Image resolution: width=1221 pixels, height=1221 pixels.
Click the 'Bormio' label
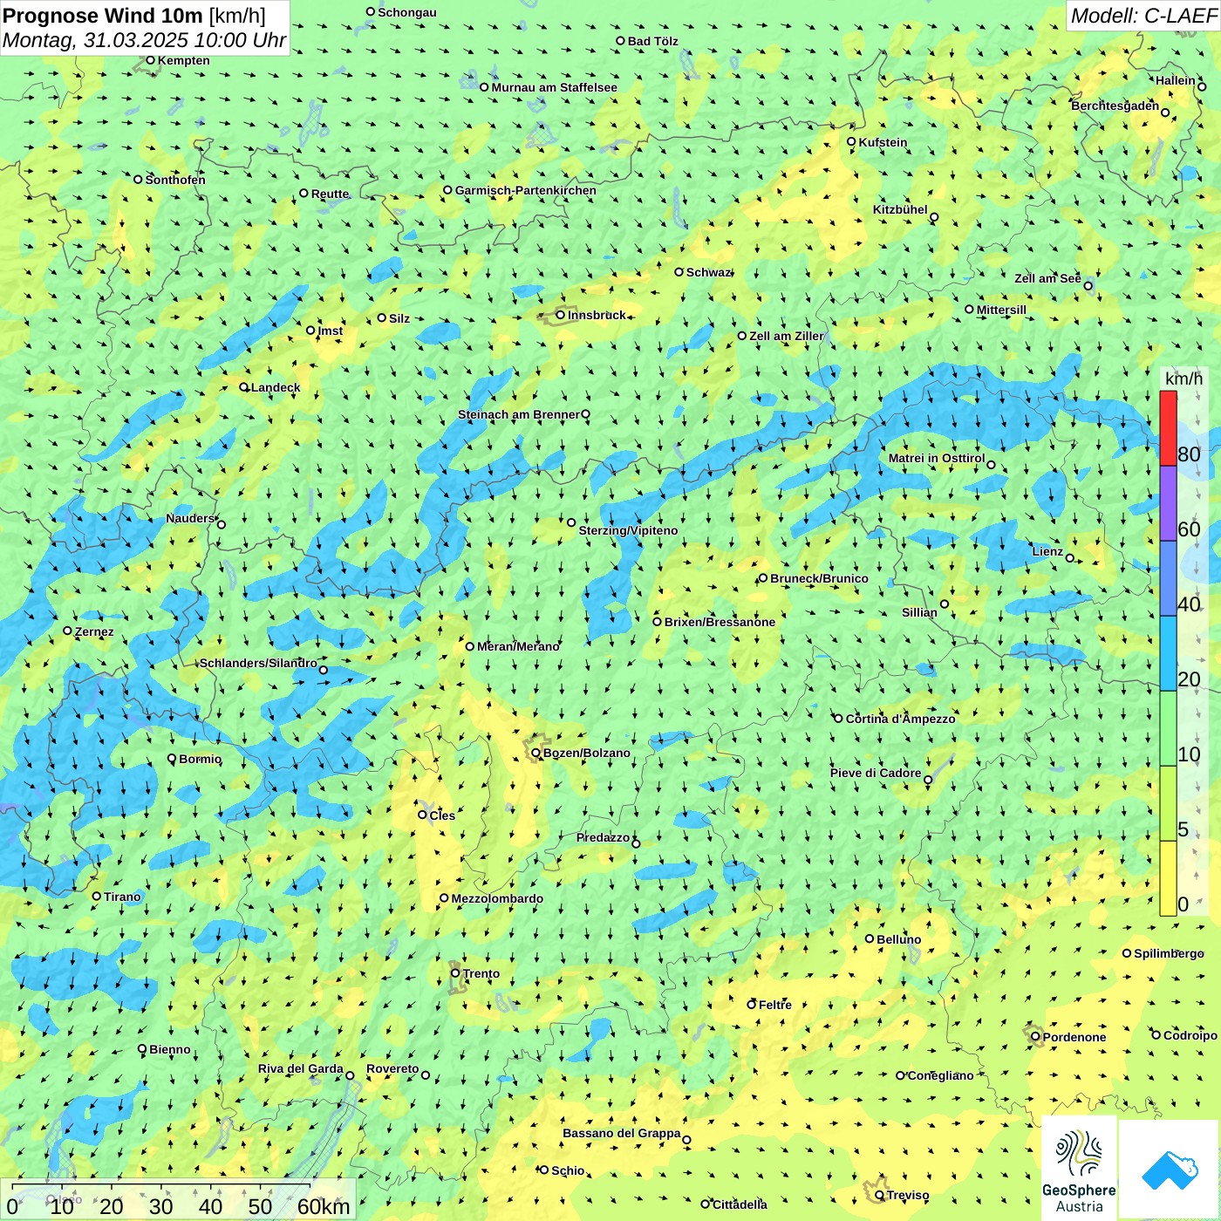click(200, 759)
